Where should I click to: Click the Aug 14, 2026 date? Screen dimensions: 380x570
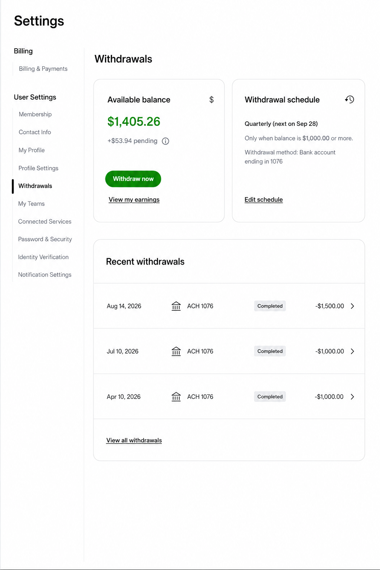124,306
